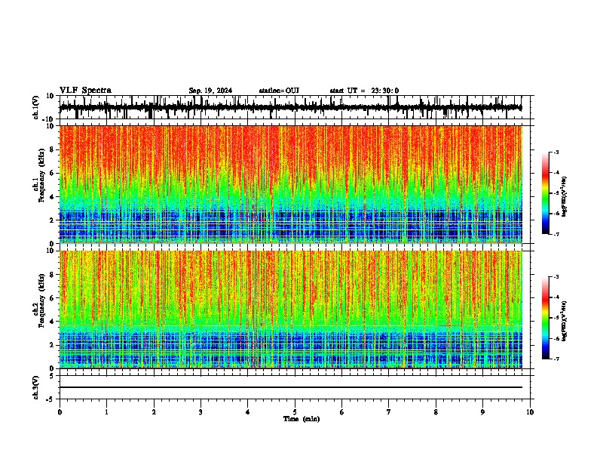Click the "6" kHz tick of ch.1 spectrogram

53,174
